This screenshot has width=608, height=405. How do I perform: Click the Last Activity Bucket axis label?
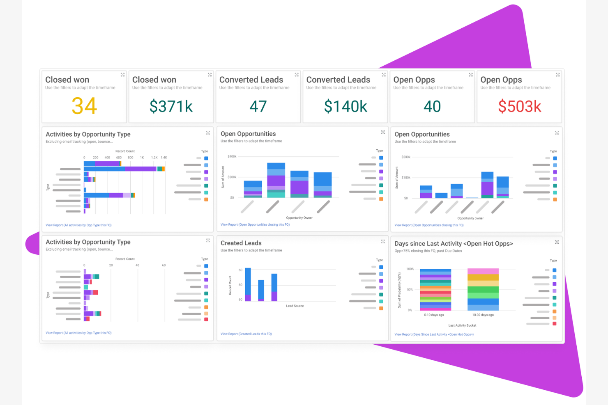click(462, 325)
